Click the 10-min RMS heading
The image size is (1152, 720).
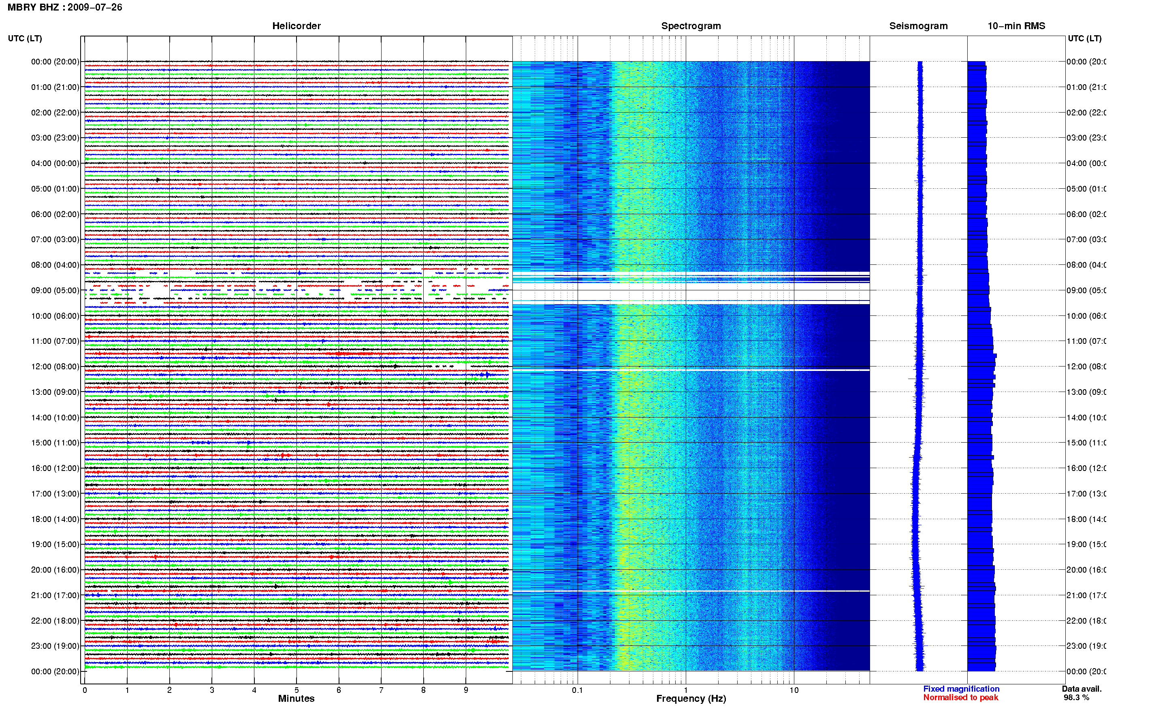point(1016,26)
